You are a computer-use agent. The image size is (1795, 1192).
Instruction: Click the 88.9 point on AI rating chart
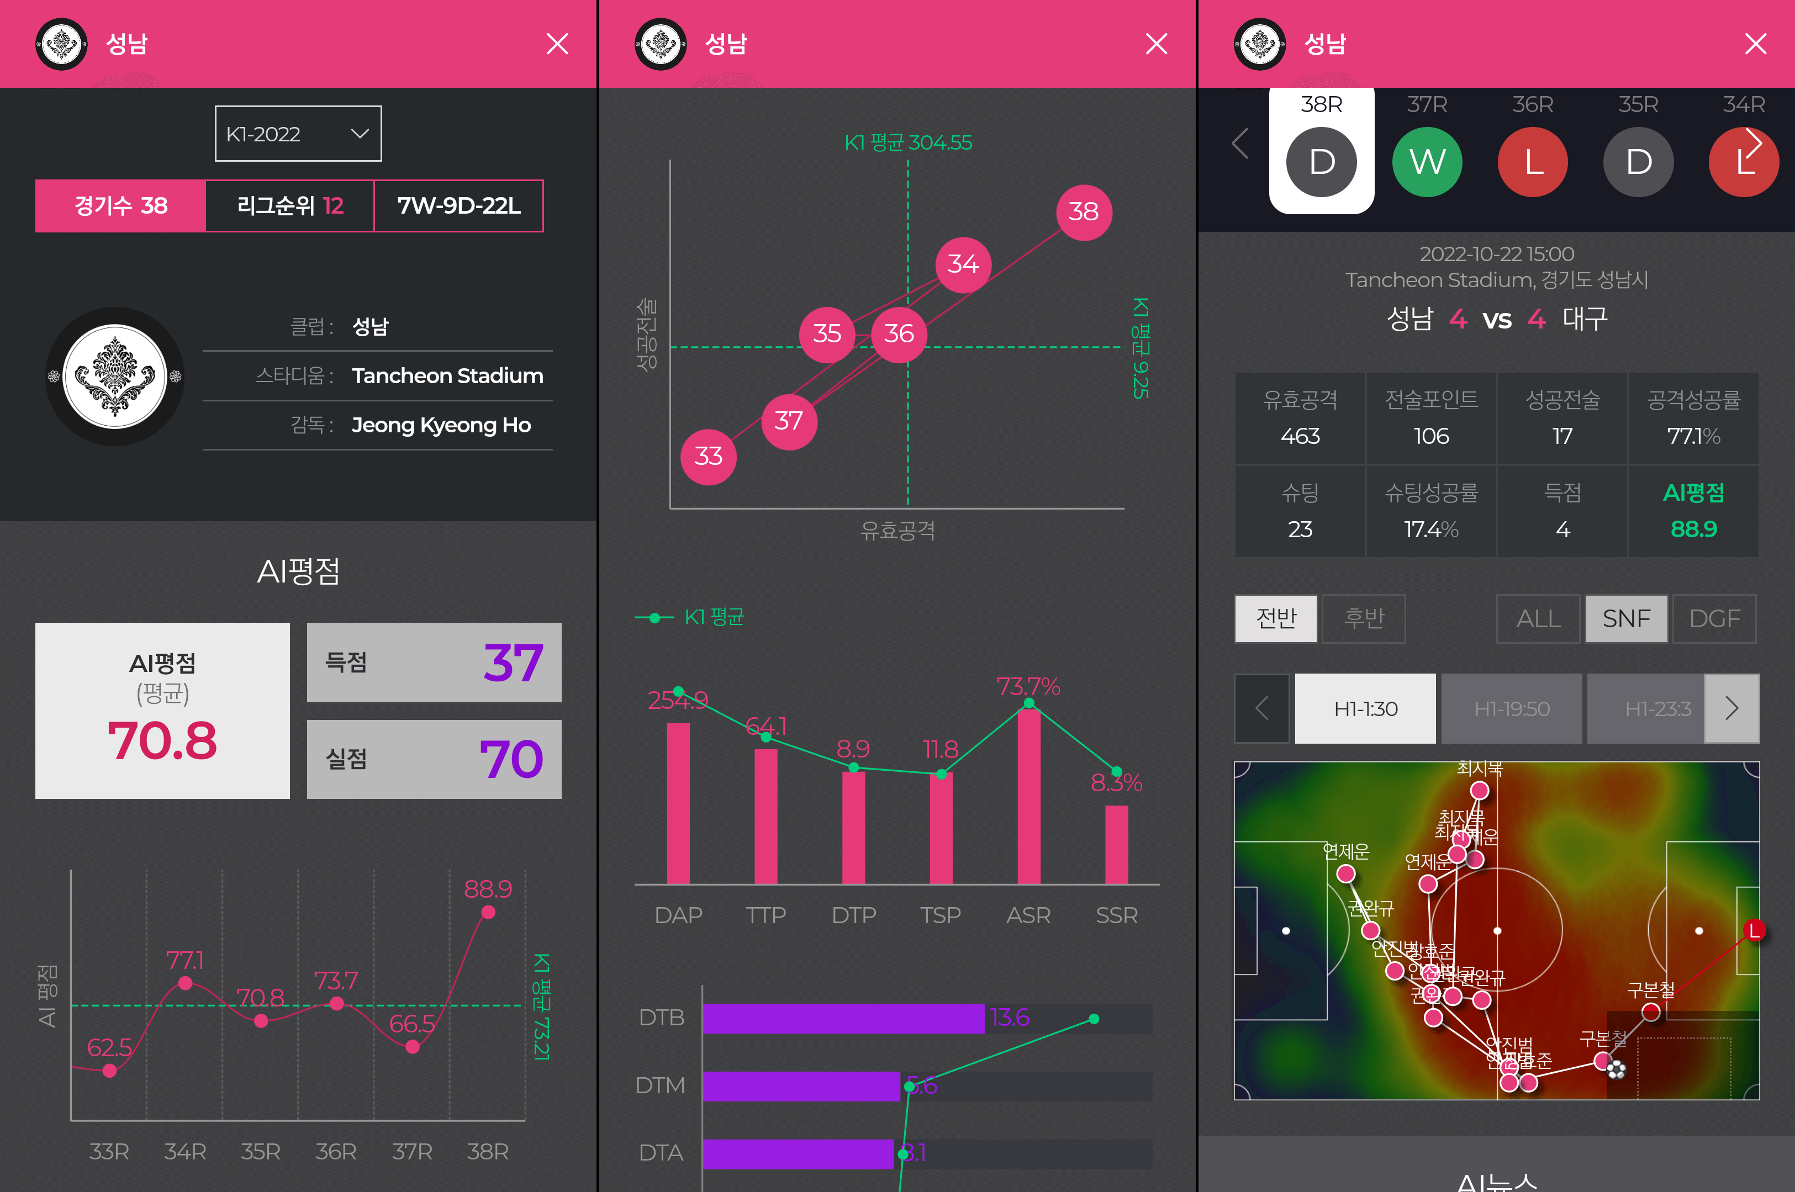(488, 912)
